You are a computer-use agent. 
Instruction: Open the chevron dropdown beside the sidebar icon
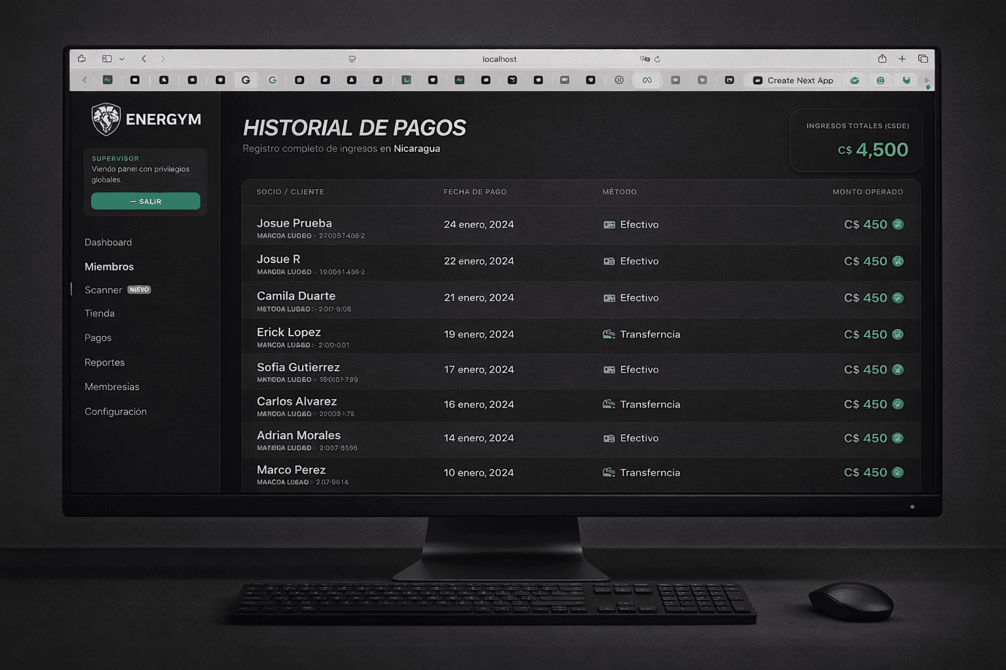[x=122, y=58]
